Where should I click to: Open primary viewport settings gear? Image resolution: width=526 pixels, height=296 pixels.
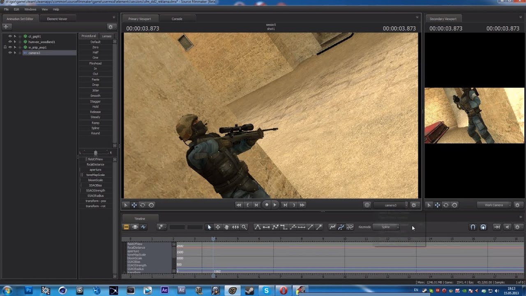(x=414, y=205)
